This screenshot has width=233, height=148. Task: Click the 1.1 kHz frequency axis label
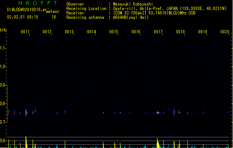[x=3, y=48]
